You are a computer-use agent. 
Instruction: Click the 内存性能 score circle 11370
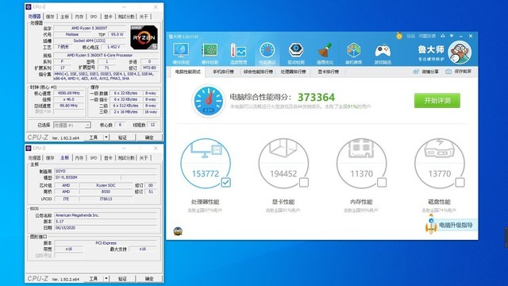(362, 164)
